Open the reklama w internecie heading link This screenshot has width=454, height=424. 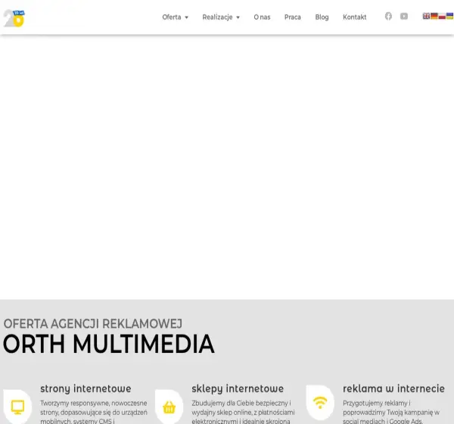click(393, 388)
